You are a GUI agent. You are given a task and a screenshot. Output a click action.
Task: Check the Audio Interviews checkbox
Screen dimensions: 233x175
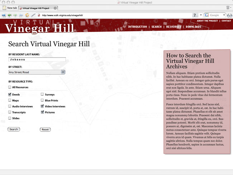click(10, 106)
